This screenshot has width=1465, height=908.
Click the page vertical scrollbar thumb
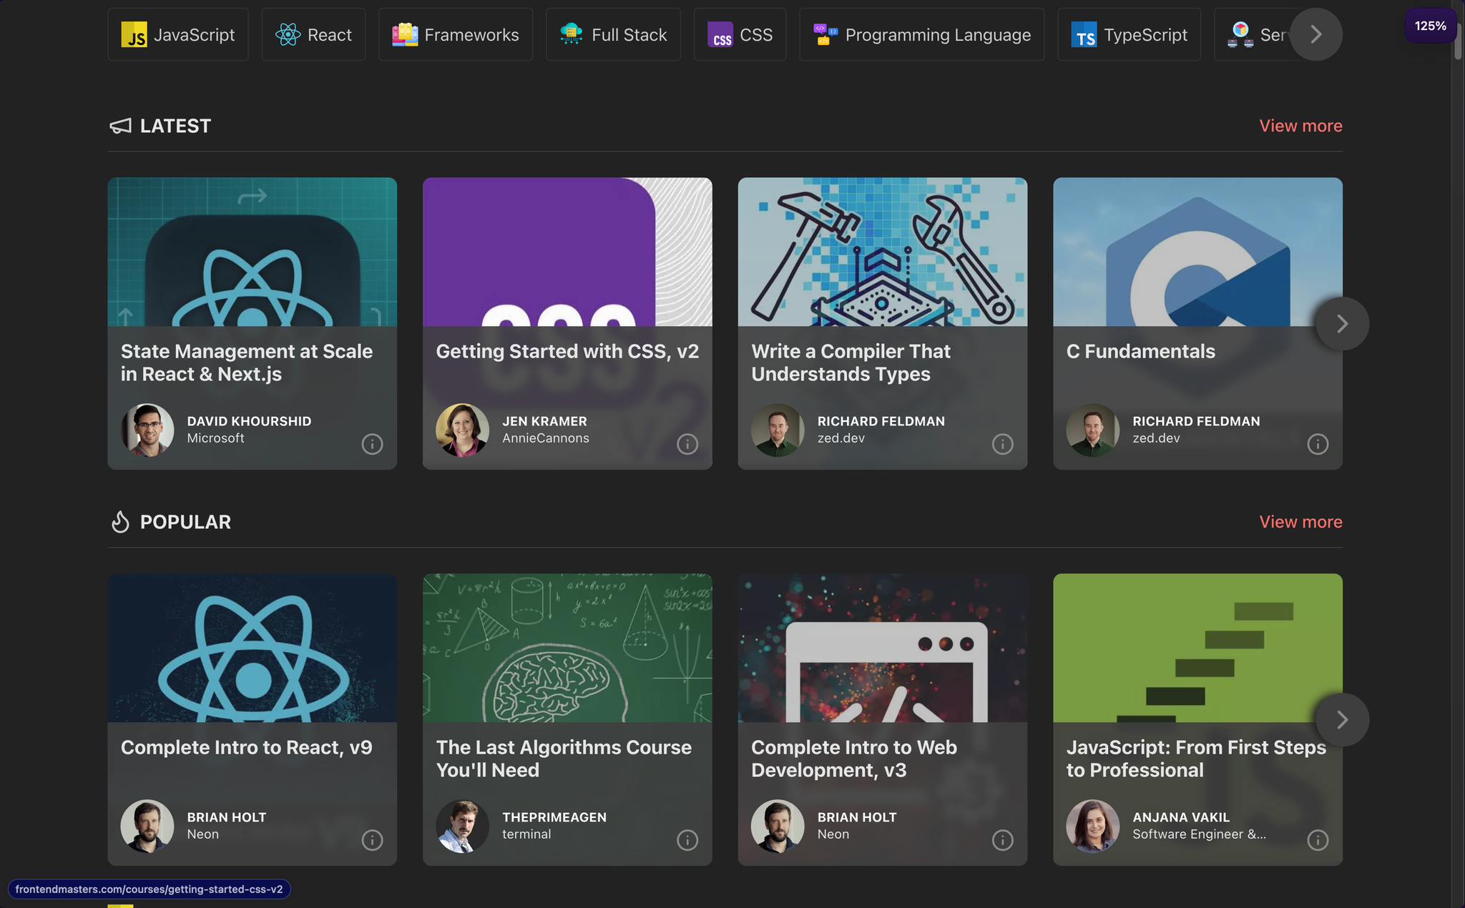coord(1458,41)
